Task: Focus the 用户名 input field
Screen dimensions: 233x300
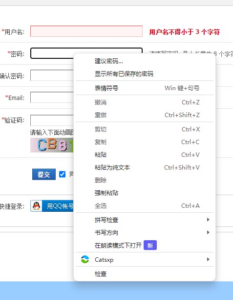Action: 86,31
